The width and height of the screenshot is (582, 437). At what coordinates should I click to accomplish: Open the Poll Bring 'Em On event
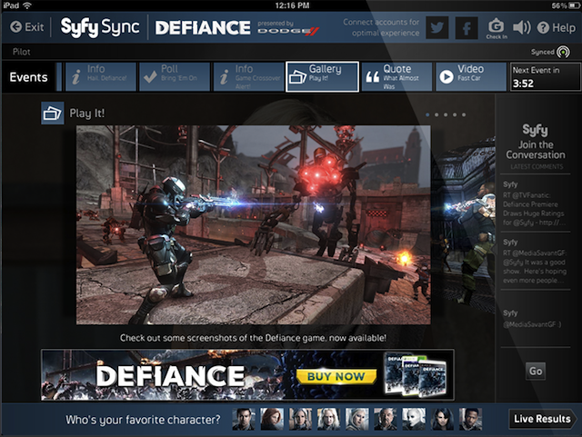(x=175, y=77)
